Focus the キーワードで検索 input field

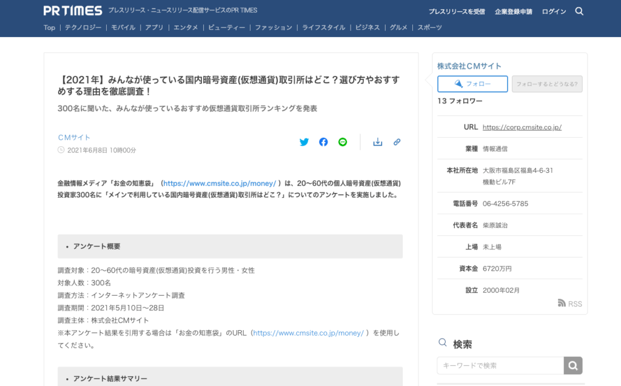[500, 365]
